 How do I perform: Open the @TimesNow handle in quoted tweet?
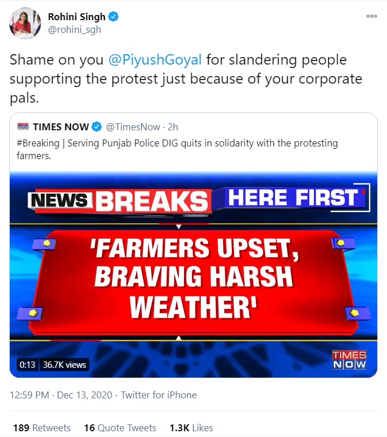tap(133, 127)
